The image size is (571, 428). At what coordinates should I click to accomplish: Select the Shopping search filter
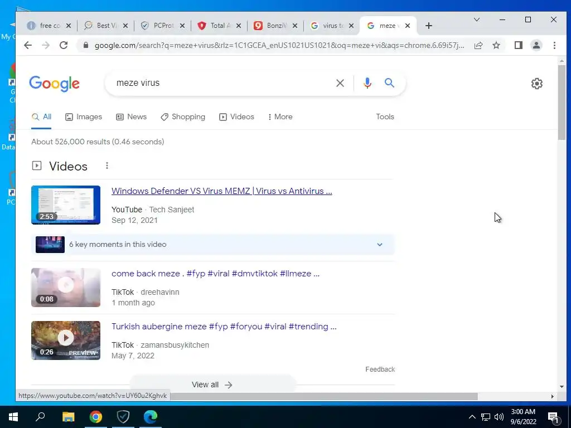pos(183,117)
